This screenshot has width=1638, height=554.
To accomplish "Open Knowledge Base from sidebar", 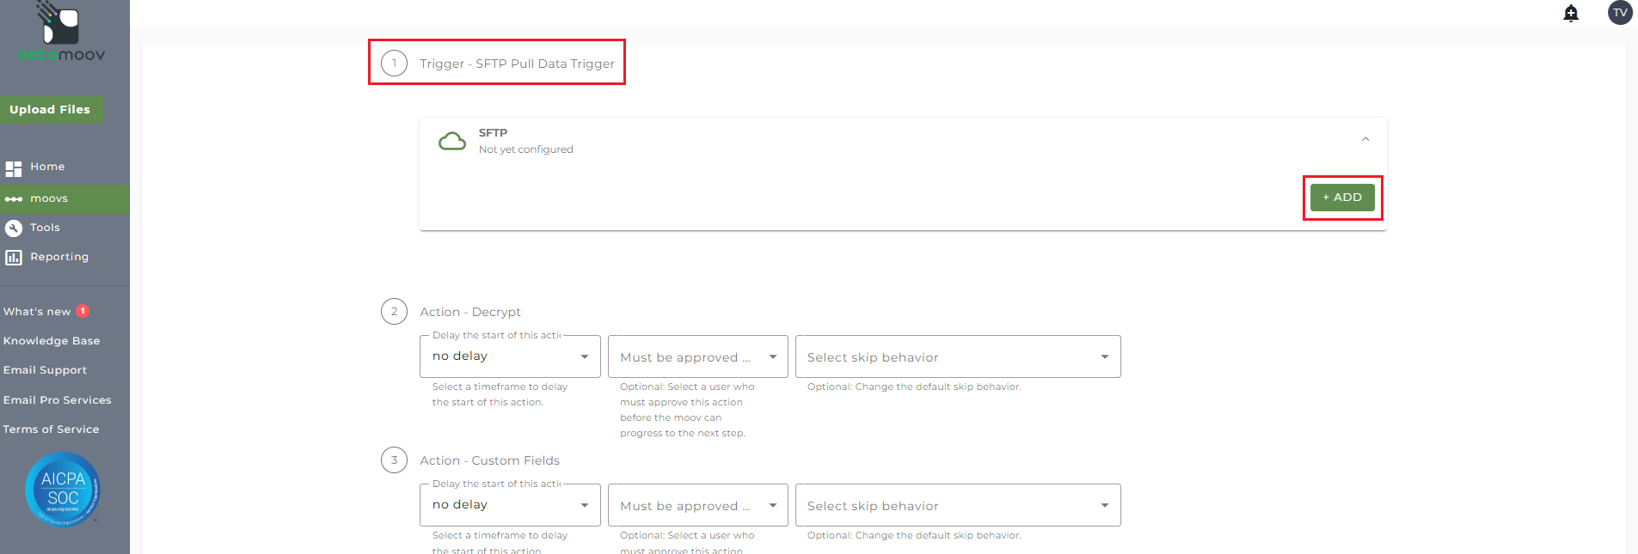I will pyautogui.click(x=52, y=341).
